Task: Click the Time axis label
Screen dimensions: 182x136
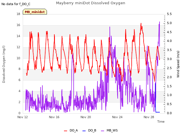Action: [x=161, y=122]
